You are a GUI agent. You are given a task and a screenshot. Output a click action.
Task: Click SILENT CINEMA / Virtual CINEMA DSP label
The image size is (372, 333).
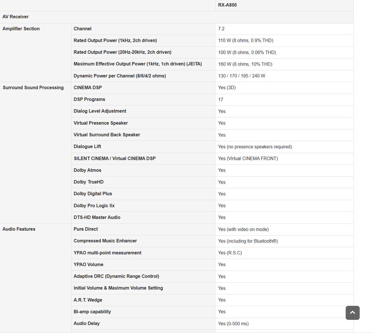click(115, 158)
